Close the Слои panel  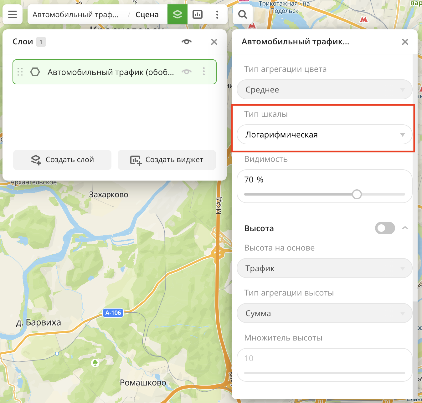pyautogui.click(x=214, y=42)
